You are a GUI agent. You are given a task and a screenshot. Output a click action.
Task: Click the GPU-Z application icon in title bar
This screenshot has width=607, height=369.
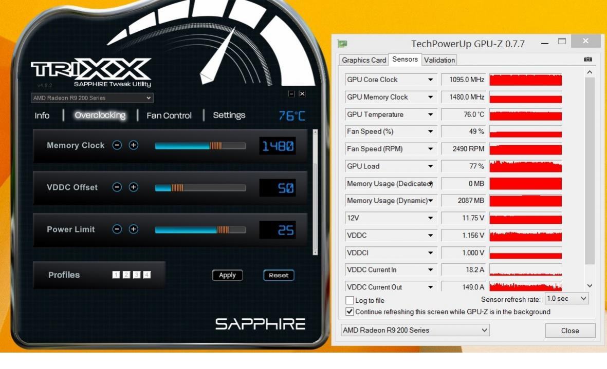tap(342, 44)
